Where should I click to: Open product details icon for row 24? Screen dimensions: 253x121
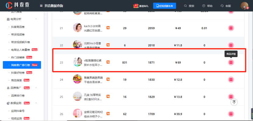[x=231, y=80]
